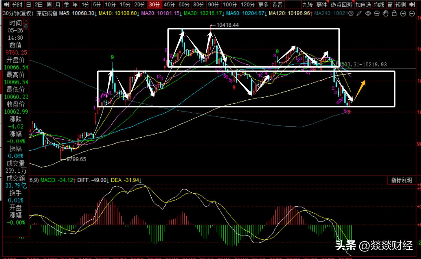The width and height of the screenshot is (421, 259).
Task: Zoom out with the minus circle icon
Action: (x=412, y=14)
